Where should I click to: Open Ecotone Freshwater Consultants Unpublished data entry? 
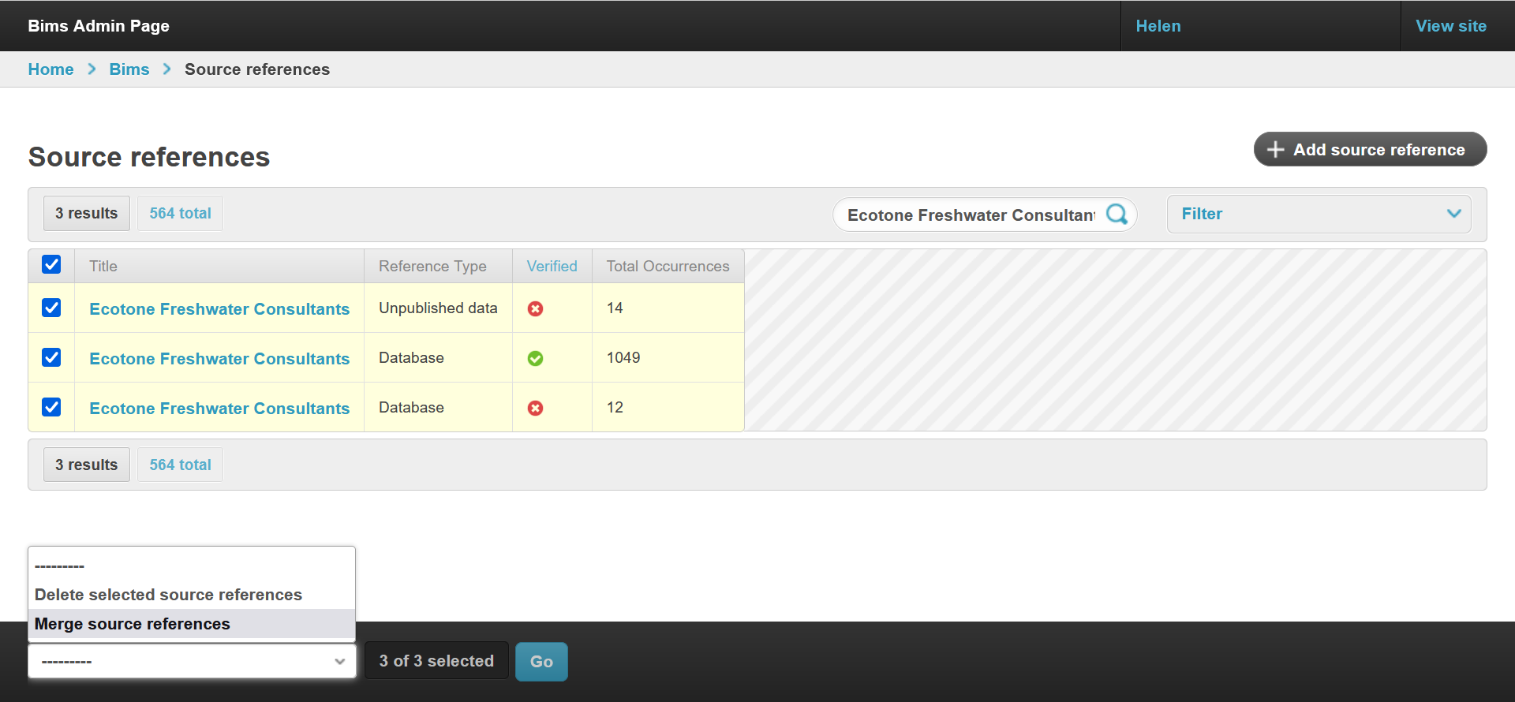coord(219,309)
